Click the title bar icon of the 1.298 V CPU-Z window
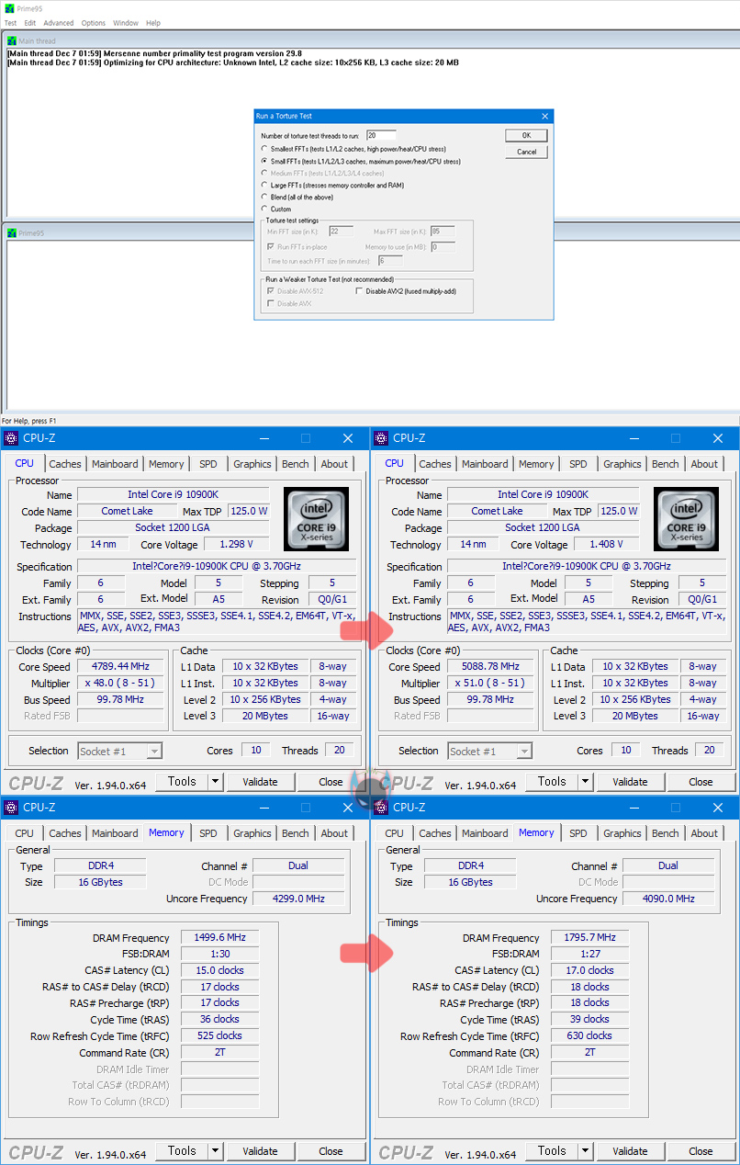 (11, 438)
